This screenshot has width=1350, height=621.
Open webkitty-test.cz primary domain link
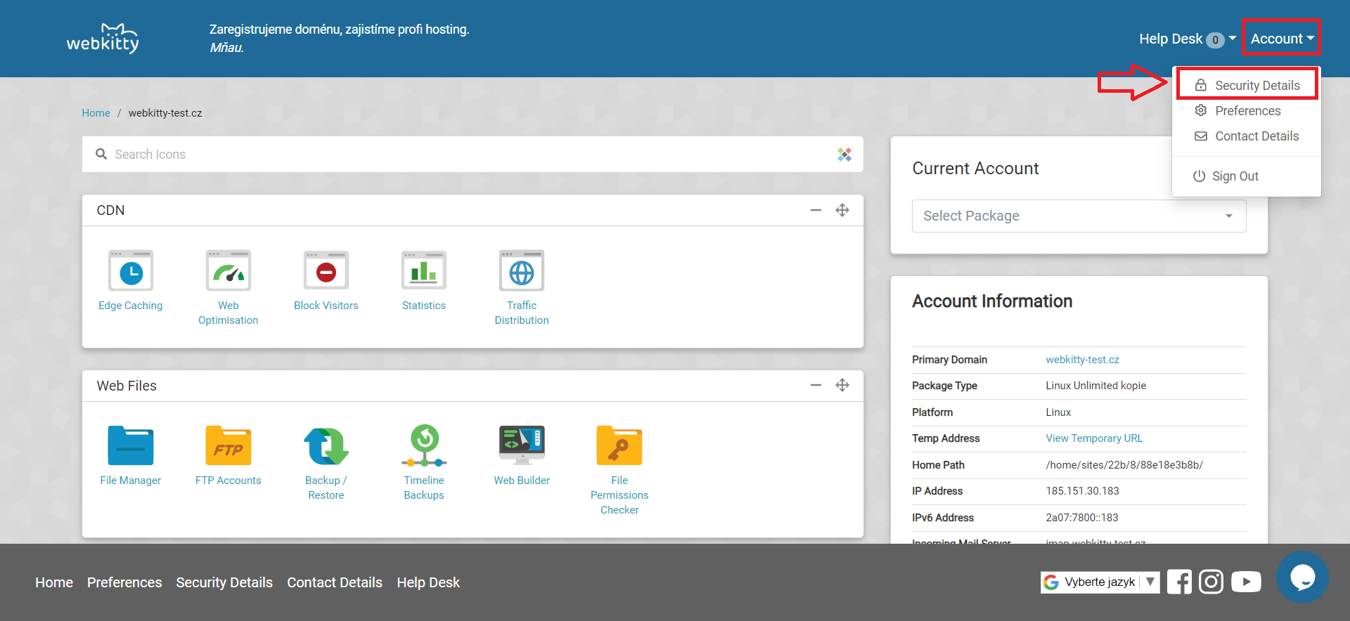coord(1082,360)
